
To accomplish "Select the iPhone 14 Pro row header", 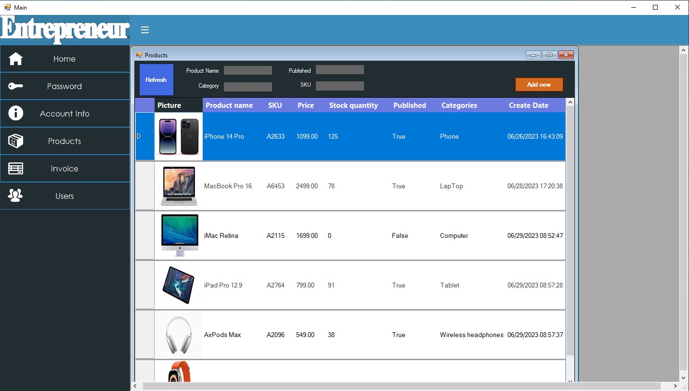I will point(144,136).
